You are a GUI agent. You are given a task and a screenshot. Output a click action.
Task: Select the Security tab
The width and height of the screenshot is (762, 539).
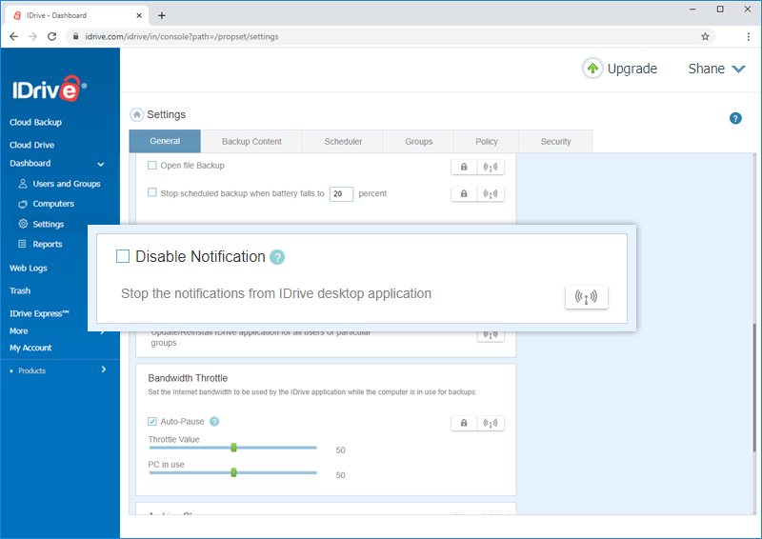click(555, 142)
